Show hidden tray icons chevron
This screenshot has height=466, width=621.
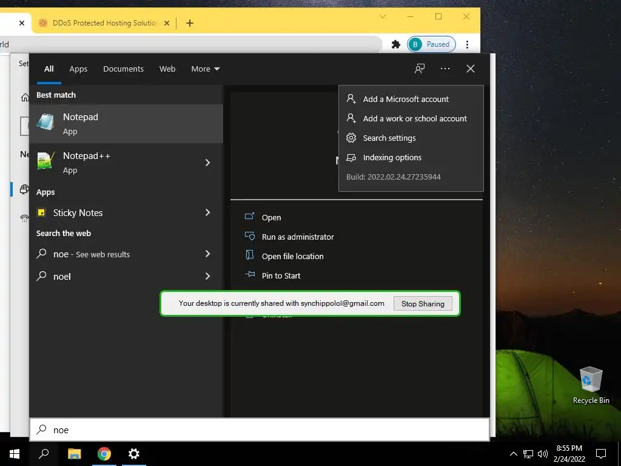click(513, 454)
